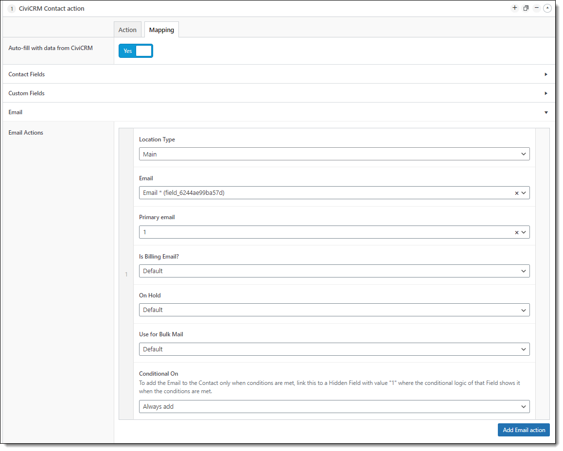Toggle the Auto-fill with CiviCRM data switch
The width and height of the screenshot is (563, 451).
tap(136, 51)
